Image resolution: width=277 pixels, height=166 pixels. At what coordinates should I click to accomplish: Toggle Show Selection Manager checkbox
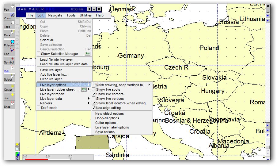[x=39, y=54]
